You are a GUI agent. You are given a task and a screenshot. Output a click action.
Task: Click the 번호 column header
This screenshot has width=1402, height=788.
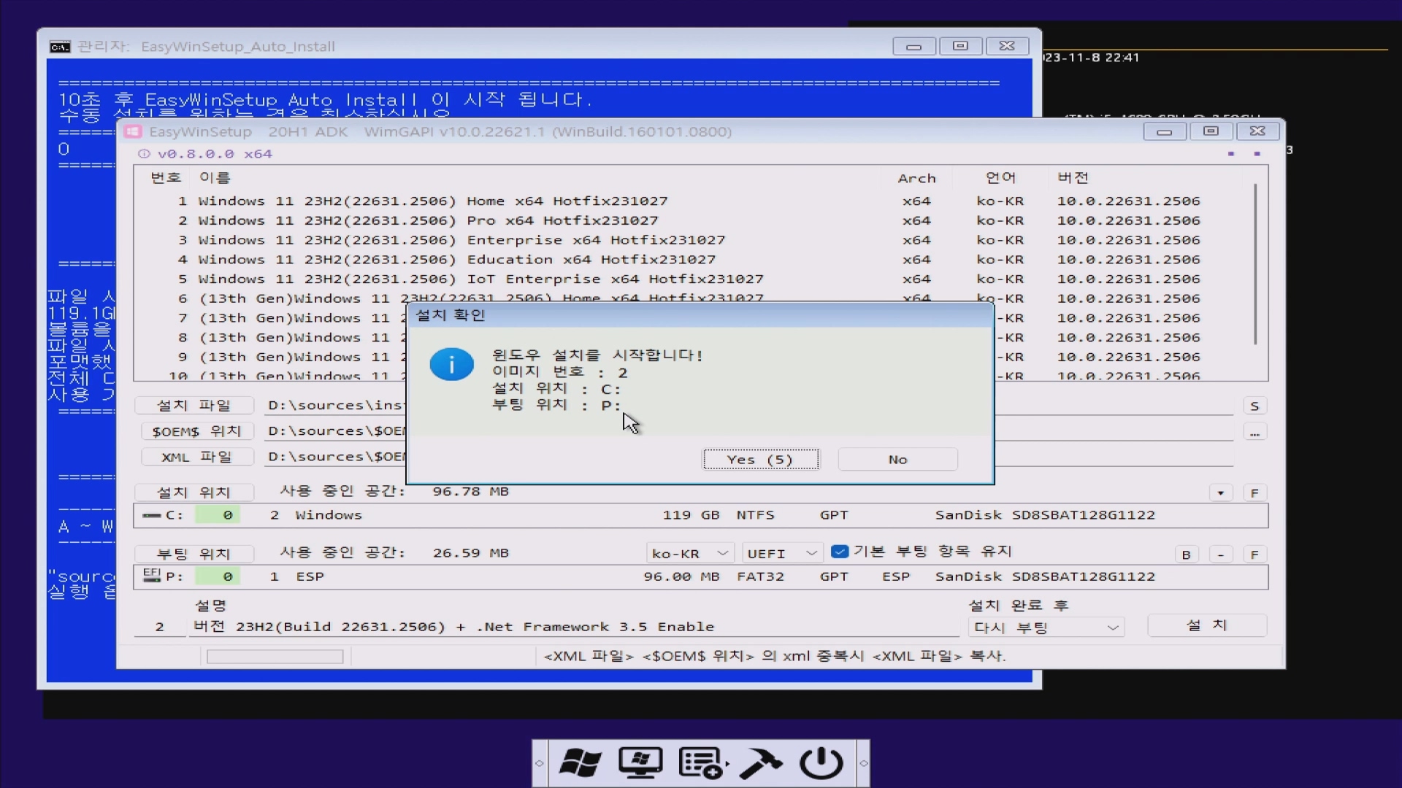coord(166,178)
